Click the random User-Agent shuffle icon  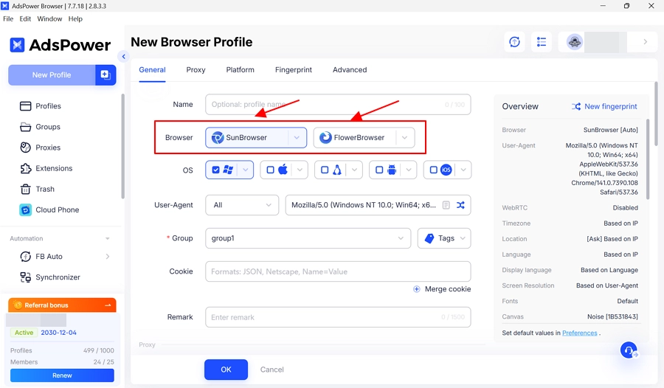click(460, 205)
